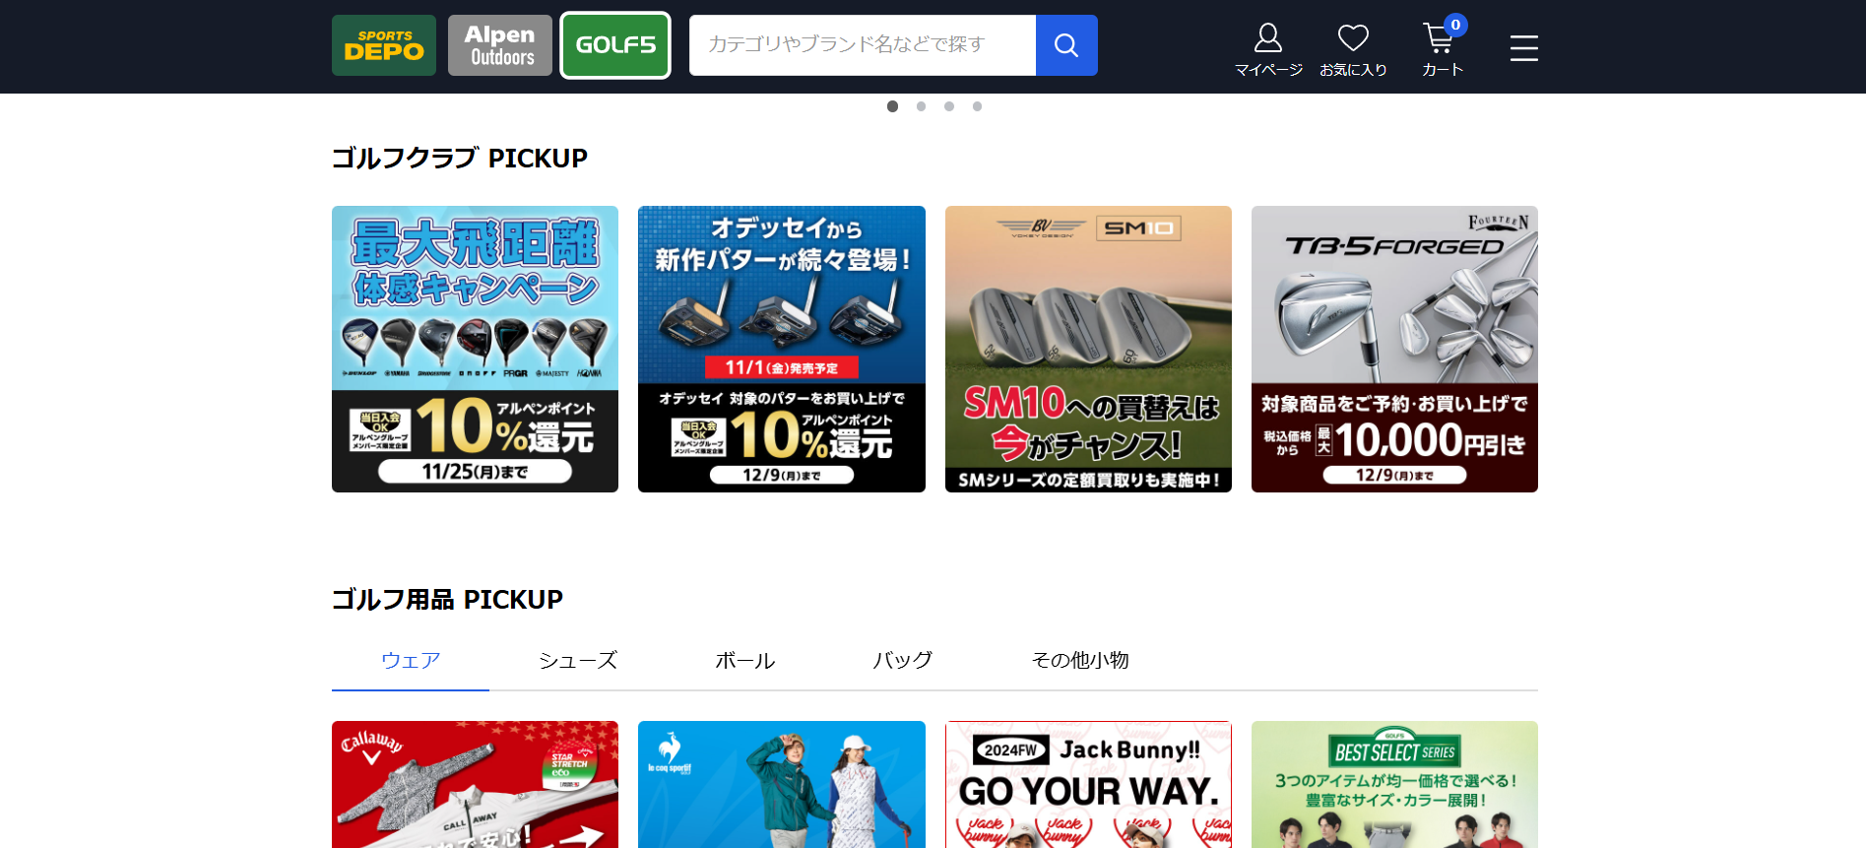
Task: Open the Sports Depo store logo
Action: [383, 45]
